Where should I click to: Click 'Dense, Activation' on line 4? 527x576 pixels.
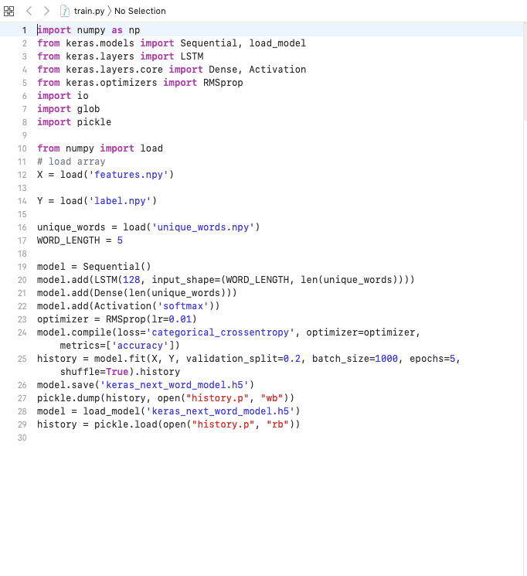[x=257, y=70]
